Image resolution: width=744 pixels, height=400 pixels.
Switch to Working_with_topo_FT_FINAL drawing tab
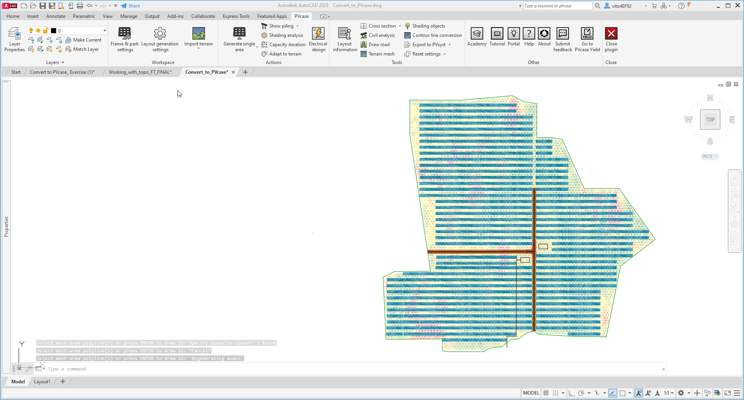click(140, 72)
